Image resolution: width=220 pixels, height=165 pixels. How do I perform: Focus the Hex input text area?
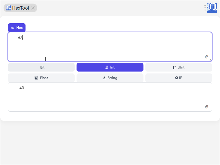point(110,47)
